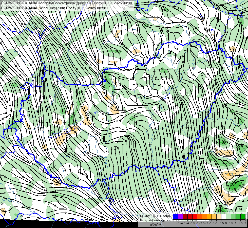248x228 pixels.
Task: Click the -2.5 tick label on the scale
Action: [202, 223]
